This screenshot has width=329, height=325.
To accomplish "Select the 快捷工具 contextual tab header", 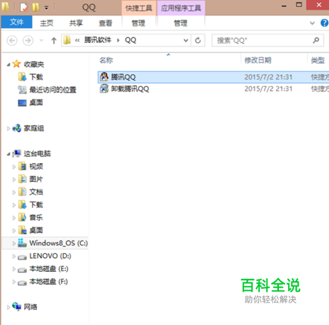I will 139,8.
